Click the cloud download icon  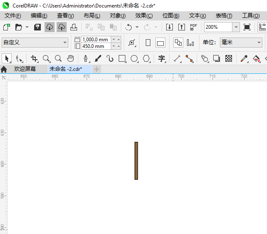click(x=50, y=27)
